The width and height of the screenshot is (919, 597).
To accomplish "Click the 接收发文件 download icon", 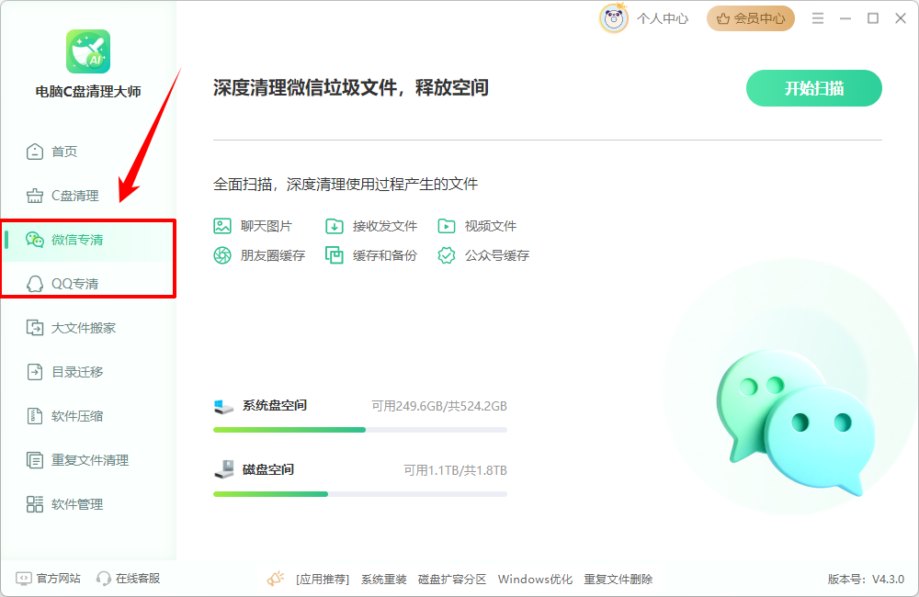I will pos(335,226).
